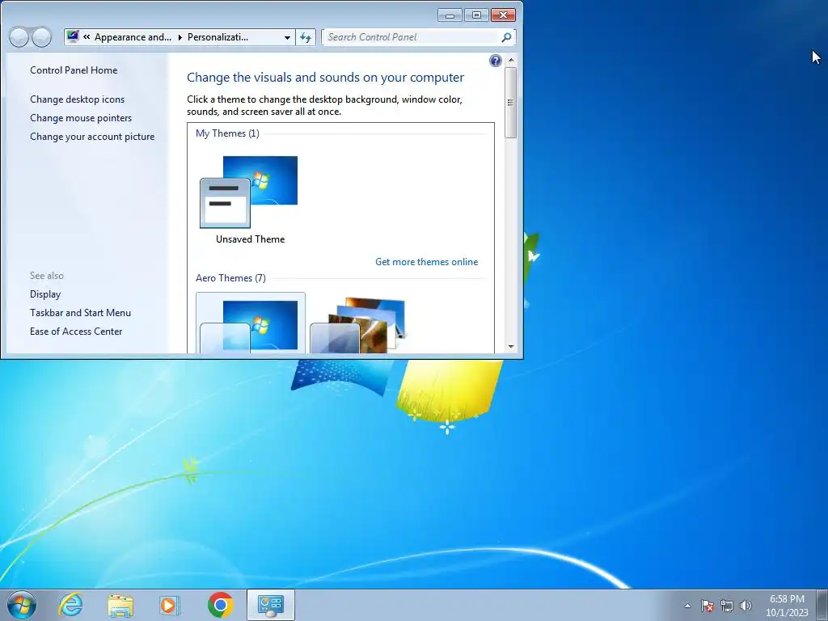Open Change mouse pointers link
This screenshot has height=621, width=828.
click(x=81, y=118)
